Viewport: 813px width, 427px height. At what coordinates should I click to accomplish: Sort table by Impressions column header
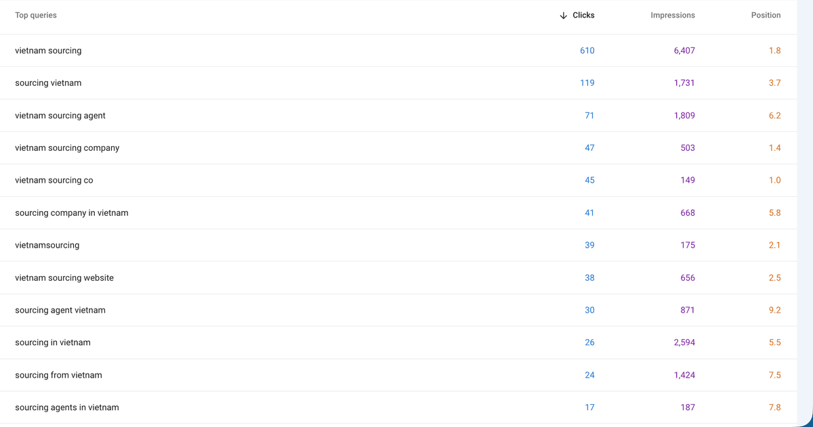(673, 15)
